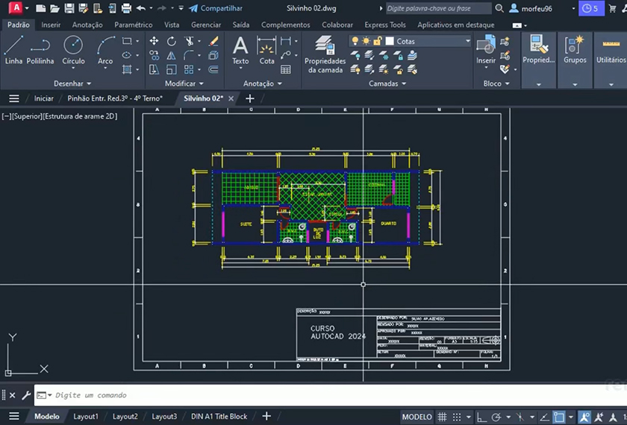Toggle Ortho mode in status bar
The width and height of the screenshot is (627, 425).
tap(480, 417)
